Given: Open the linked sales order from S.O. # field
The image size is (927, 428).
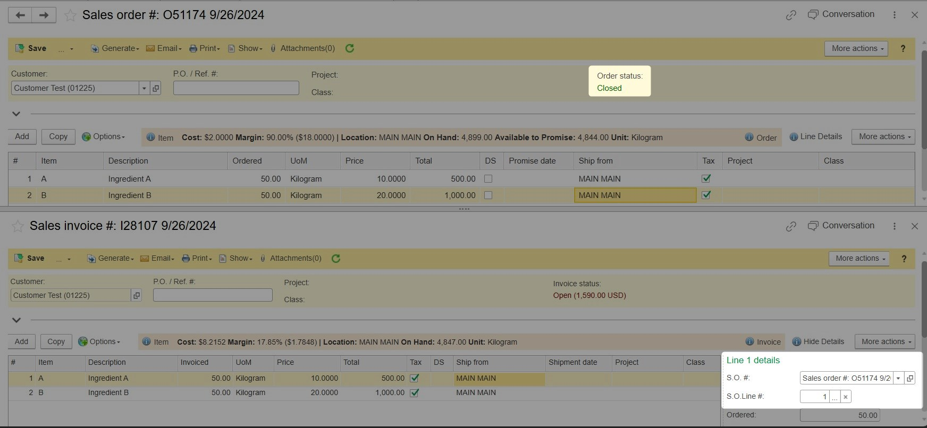Looking at the screenshot, I should tap(910, 378).
